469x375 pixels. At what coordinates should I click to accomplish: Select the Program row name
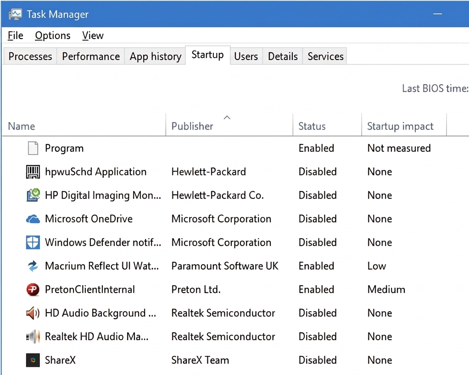pyautogui.click(x=64, y=149)
